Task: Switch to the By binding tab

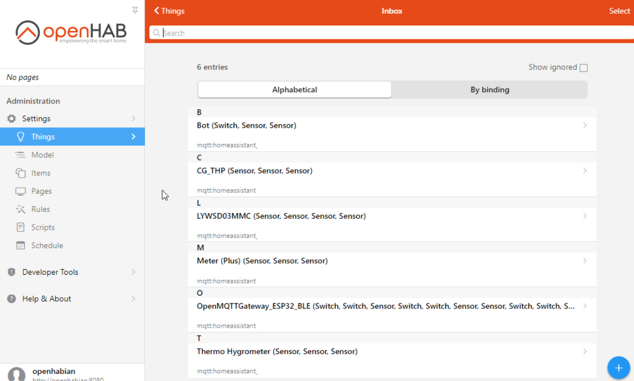Action: coord(490,90)
